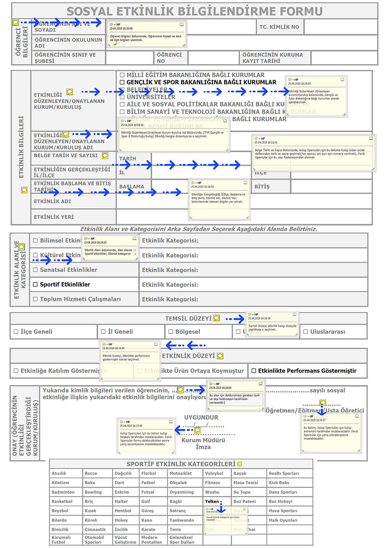Open the comment icon next to ETKİNLİĞİ DÜZENLEYEN/ONAYLANAN KURUM/KURULUŞ

(x=70, y=92)
